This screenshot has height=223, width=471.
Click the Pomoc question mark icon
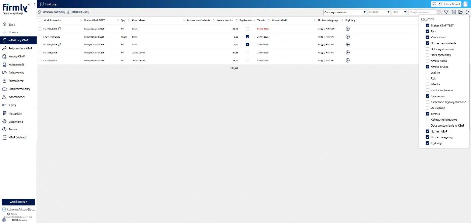tap(4, 129)
